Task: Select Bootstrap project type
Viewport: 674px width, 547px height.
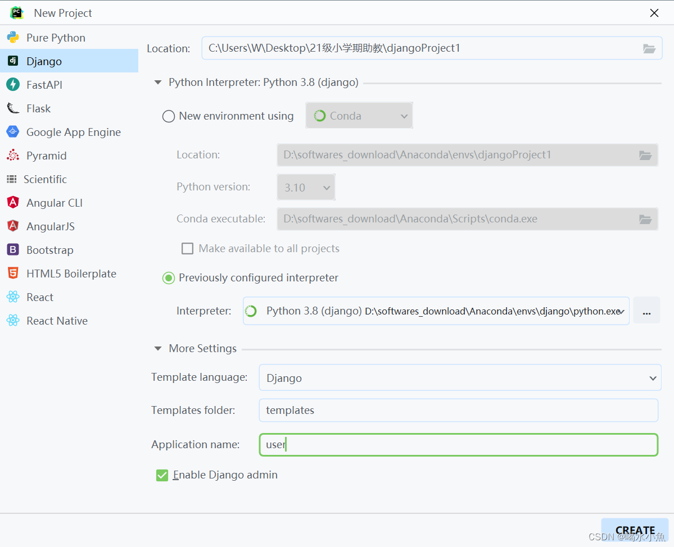Action: [69, 250]
